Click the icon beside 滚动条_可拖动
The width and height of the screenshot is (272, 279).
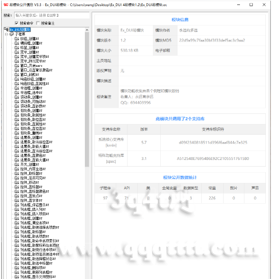pos(17,102)
